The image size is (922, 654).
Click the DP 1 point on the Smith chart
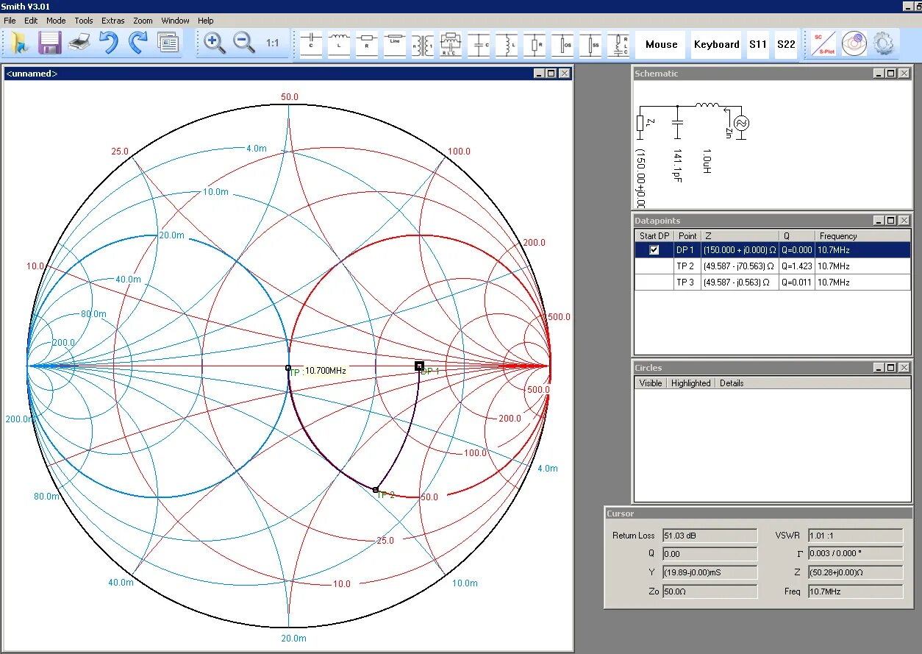[x=419, y=366]
